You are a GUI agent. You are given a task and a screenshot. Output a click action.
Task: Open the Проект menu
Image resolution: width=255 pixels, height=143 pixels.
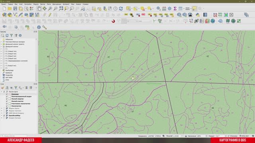(x=4, y=4)
